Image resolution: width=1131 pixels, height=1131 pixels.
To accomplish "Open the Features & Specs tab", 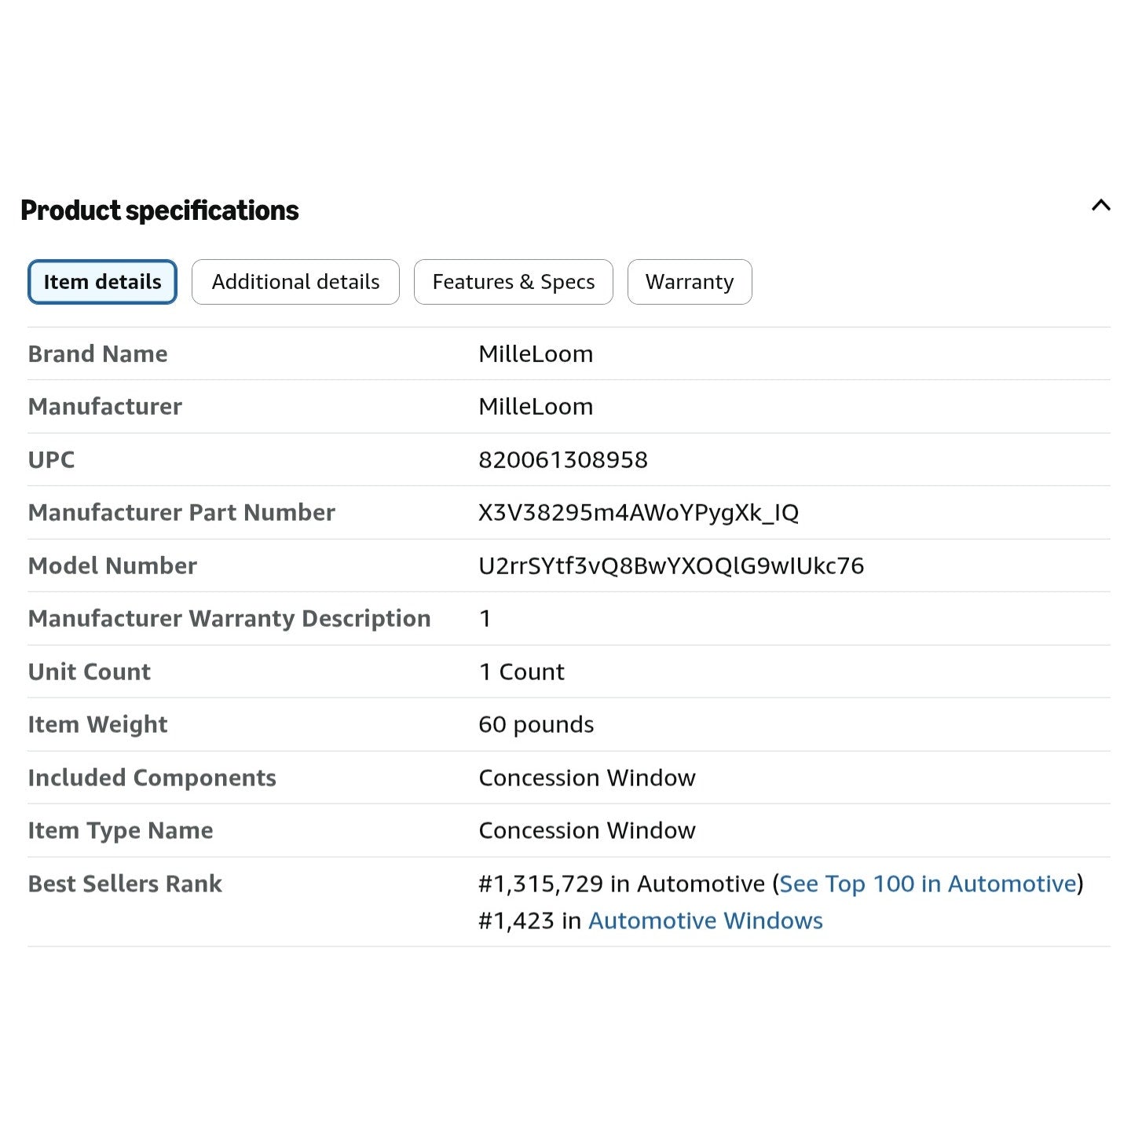I will [x=514, y=282].
